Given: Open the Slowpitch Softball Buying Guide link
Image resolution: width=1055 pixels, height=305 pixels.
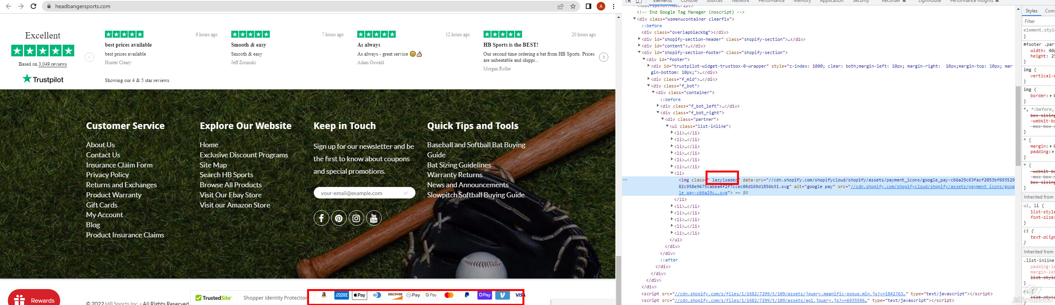Looking at the screenshot, I should (x=476, y=195).
